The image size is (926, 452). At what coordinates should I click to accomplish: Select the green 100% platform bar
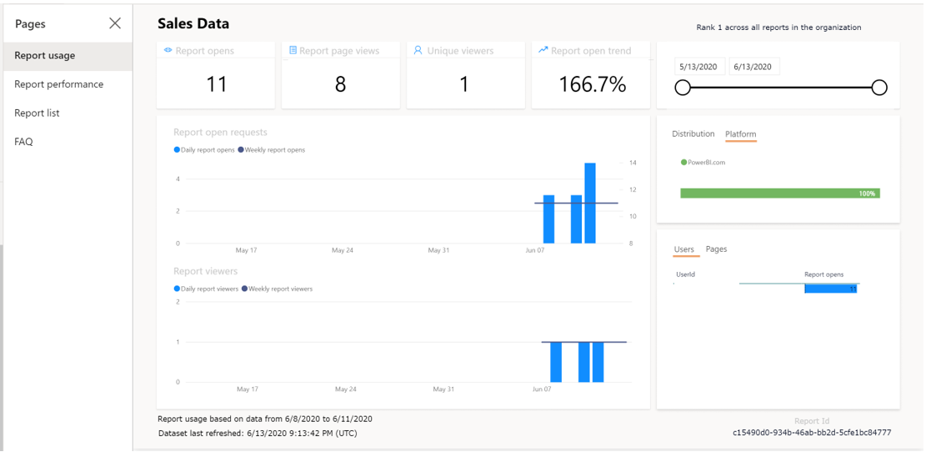(780, 193)
